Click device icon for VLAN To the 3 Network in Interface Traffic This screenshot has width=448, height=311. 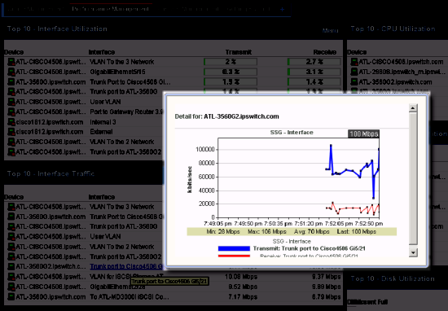11,207
